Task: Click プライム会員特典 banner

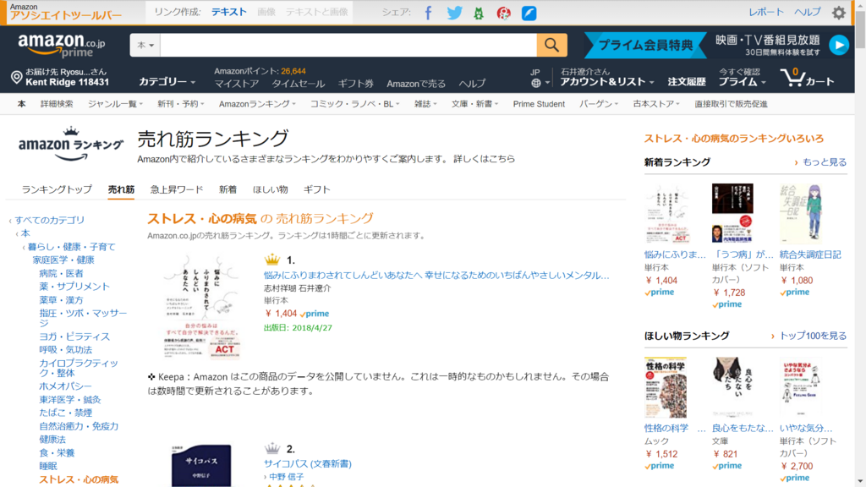Action: pyautogui.click(x=645, y=46)
